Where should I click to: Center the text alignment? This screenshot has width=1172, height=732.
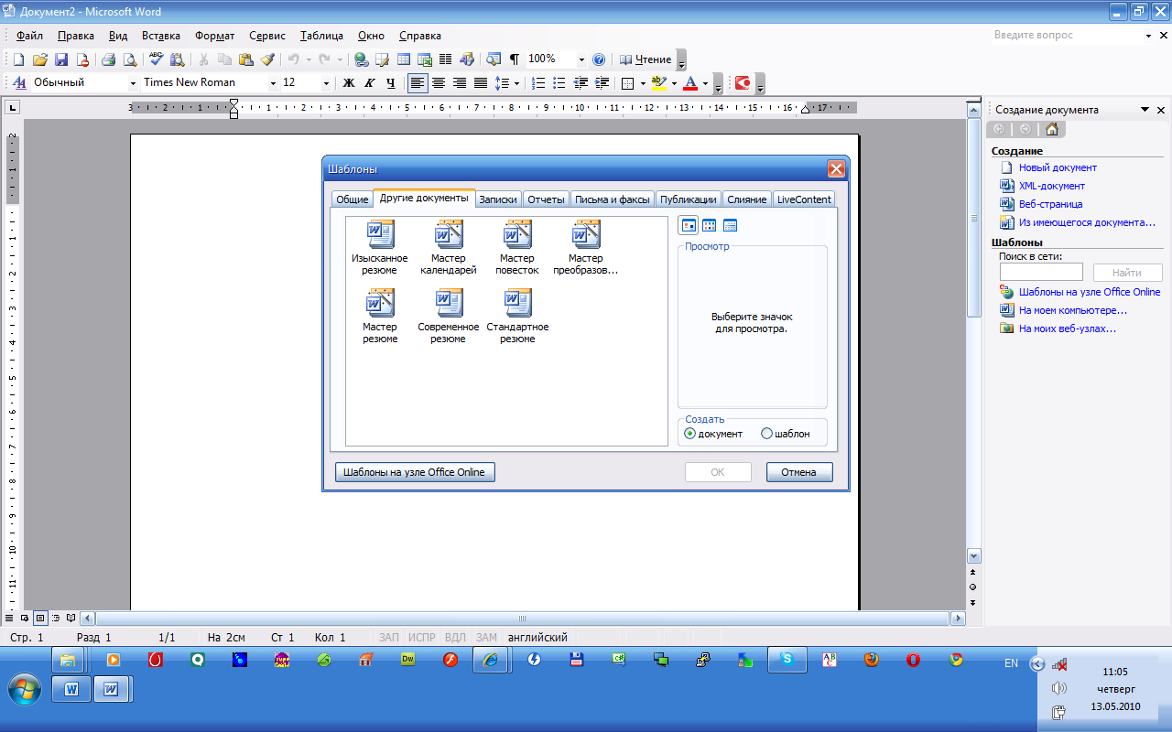point(439,83)
